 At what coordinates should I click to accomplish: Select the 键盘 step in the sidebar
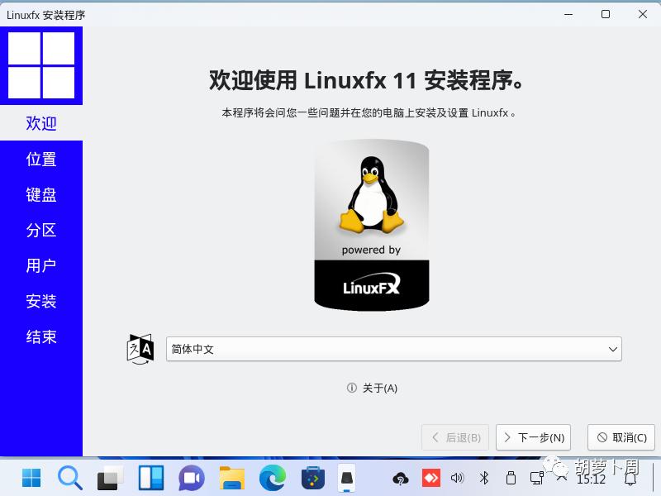coord(41,194)
